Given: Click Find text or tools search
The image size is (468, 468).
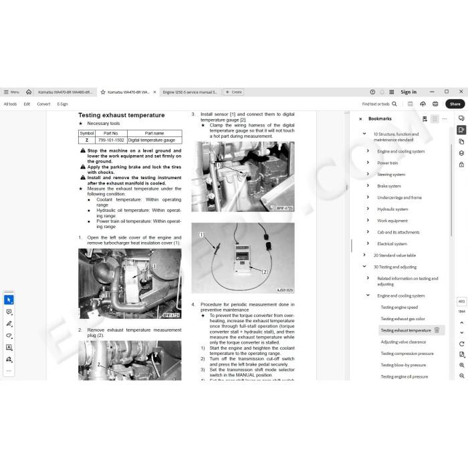Looking at the screenshot, I should pyautogui.click(x=379, y=104).
